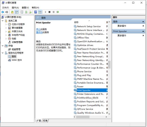
Task: Click the Restart Service toolbar icon
Action: (x=58, y=12)
